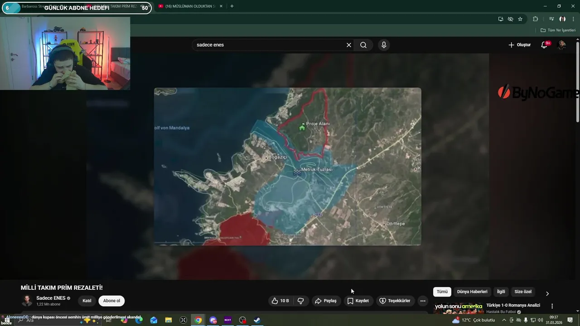Click the YouTube search magnifier button
The image size is (580, 326).
363,45
